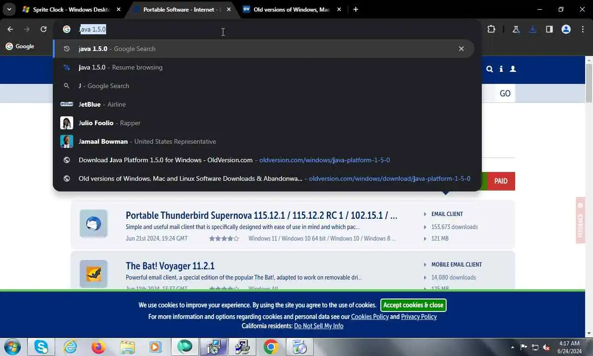Open Windows Explorer folder in taskbar
Image resolution: width=593 pixels, height=356 pixels.
[x=127, y=347]
